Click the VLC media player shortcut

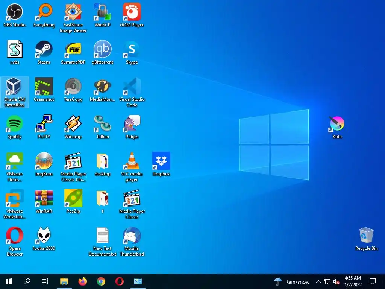pyautogui.click(x=132, y=167)
